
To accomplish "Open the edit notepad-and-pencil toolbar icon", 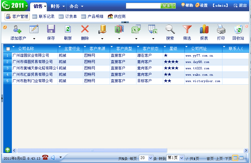I will pos(34,29).
